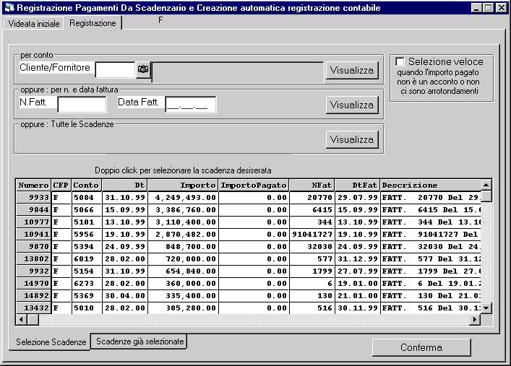Open the Scadenze già selezionate tab
Viewport: 511px width, 366px height.
(139, 341)
